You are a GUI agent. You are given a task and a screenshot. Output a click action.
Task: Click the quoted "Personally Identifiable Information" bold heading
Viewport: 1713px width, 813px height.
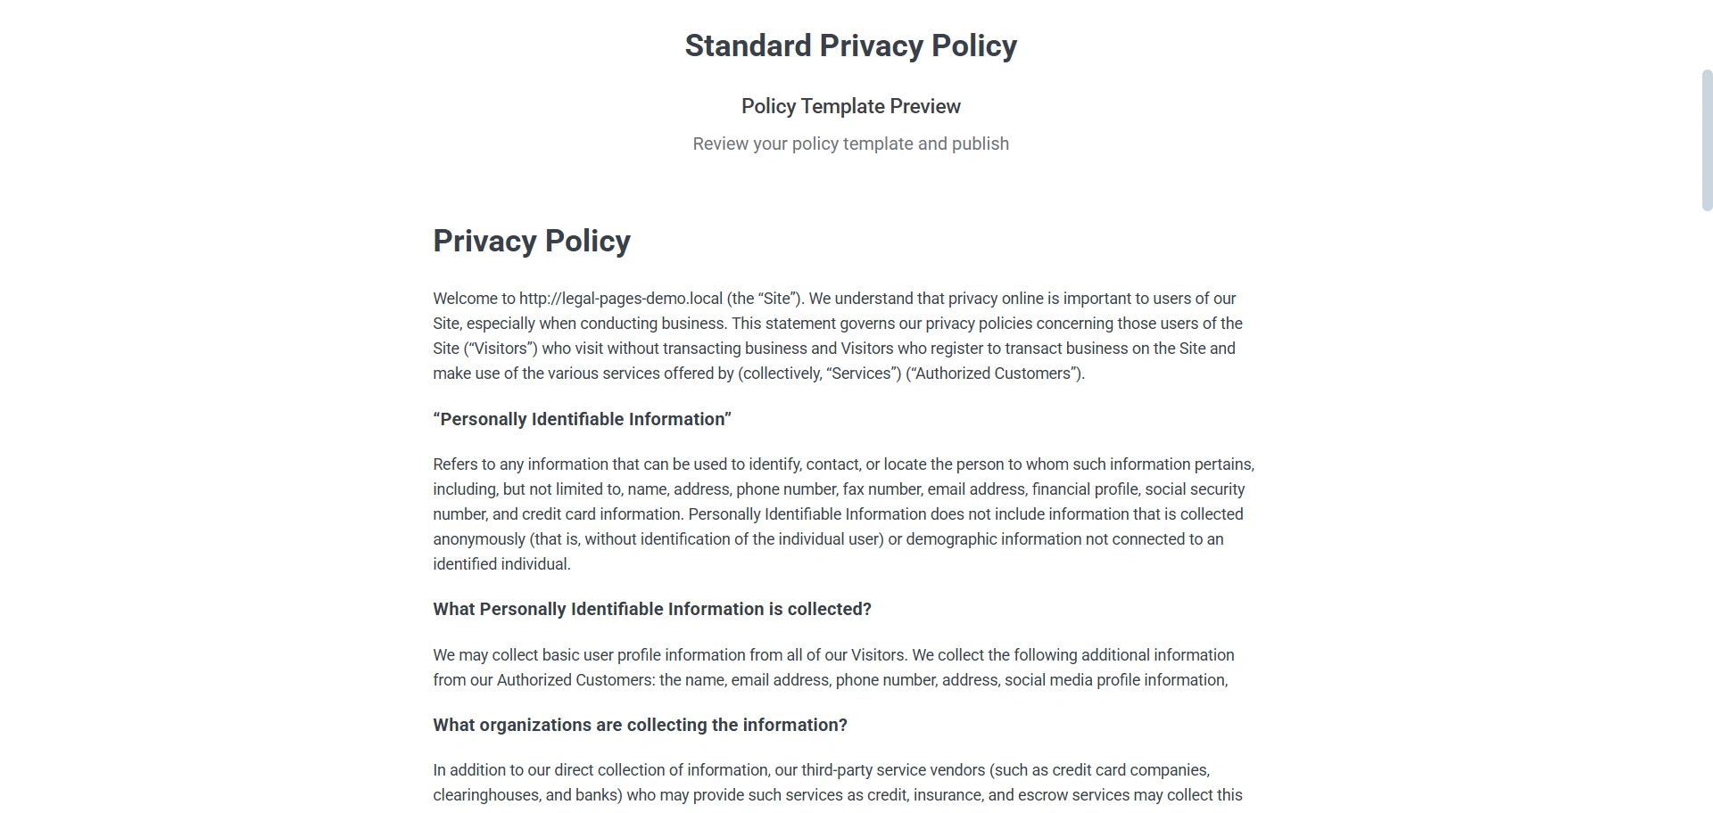[582, 420]
